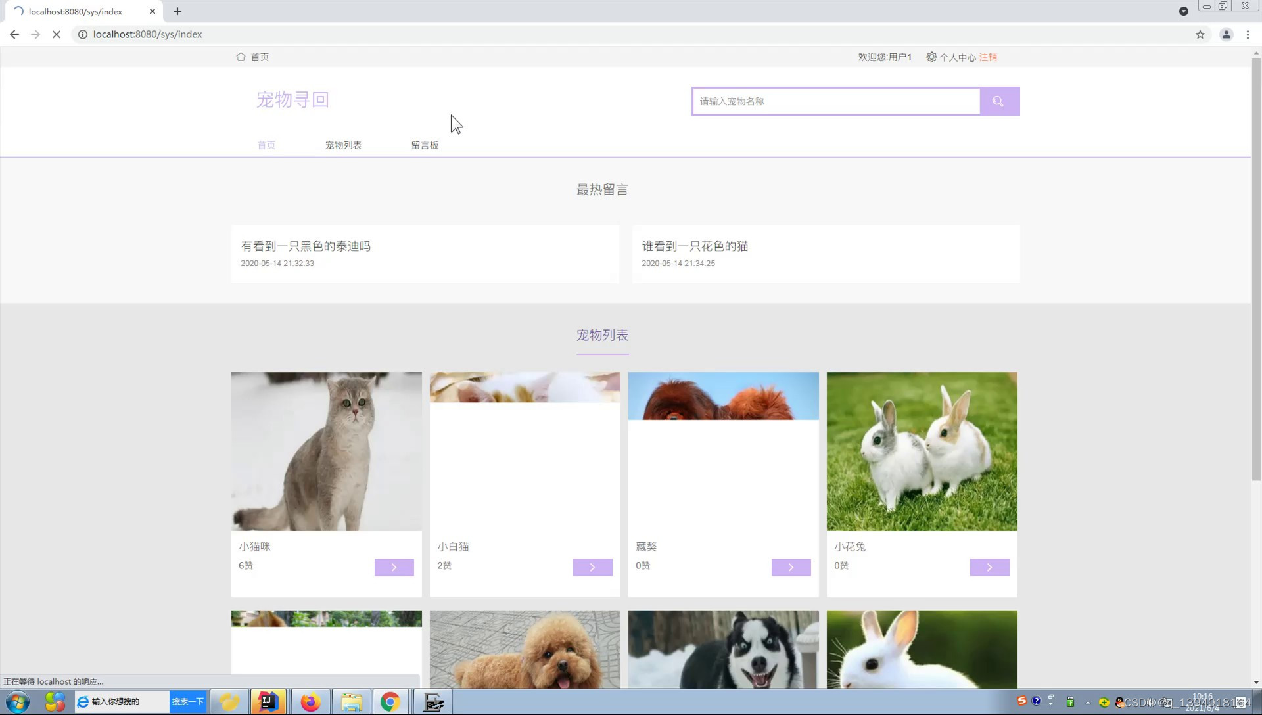Select the 留言板 navigation tab

click(x=425, y=145)
